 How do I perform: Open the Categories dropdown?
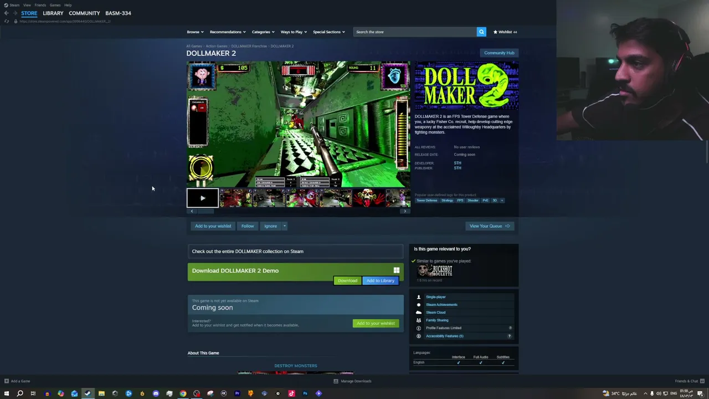(x=263, y=32)
